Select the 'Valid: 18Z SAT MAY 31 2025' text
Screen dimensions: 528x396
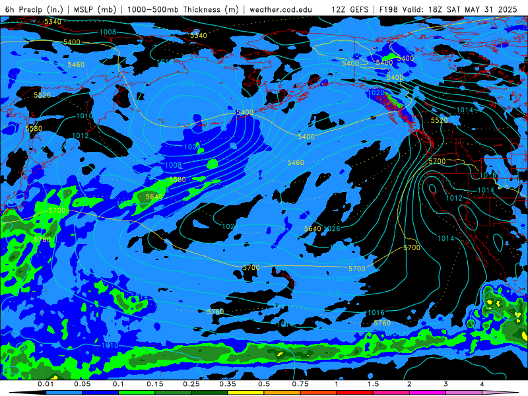coord(459,9)
